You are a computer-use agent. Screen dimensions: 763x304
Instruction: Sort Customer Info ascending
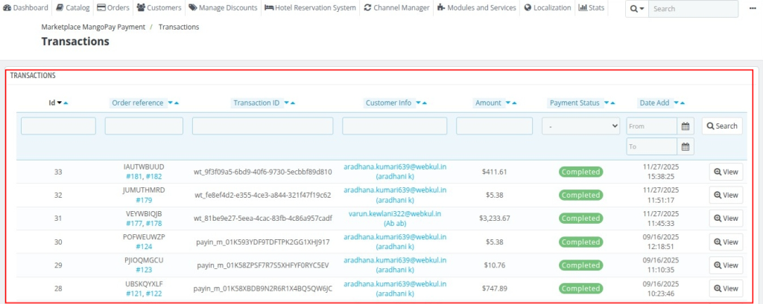point(424,103)
